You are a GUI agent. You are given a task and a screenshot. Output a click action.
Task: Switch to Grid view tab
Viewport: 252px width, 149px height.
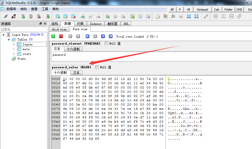point(59,29)
